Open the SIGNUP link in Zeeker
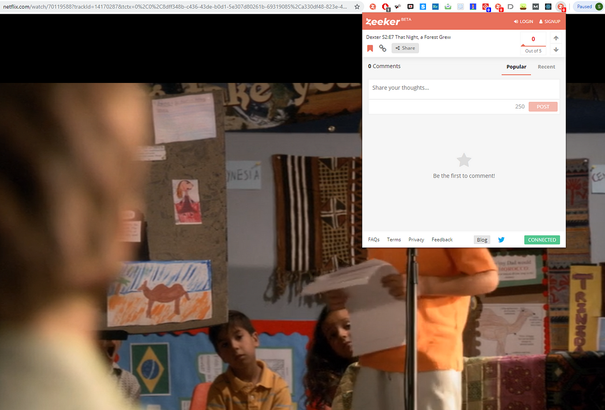The height and width of the screenshot is (410, 605). pyautogui.click(x=550, y=22)
